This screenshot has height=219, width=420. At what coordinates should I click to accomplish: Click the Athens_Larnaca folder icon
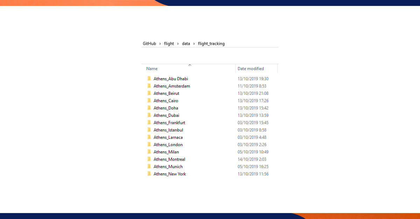(x=149, y=137)
